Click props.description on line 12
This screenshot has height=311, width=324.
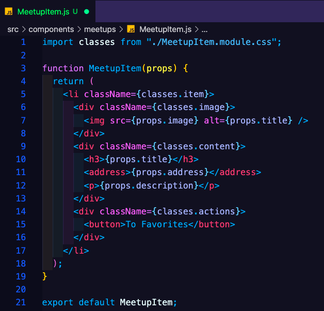coord(149,185)
